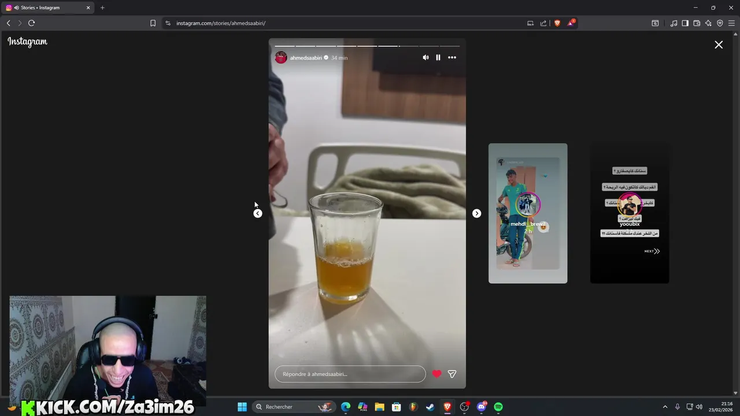Click the taskbar 'Rechercher' search box

click(294, 407)
